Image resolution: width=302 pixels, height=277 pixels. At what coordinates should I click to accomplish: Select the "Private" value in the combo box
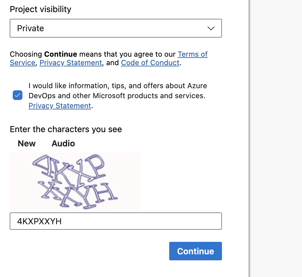(x=31, y=28)
